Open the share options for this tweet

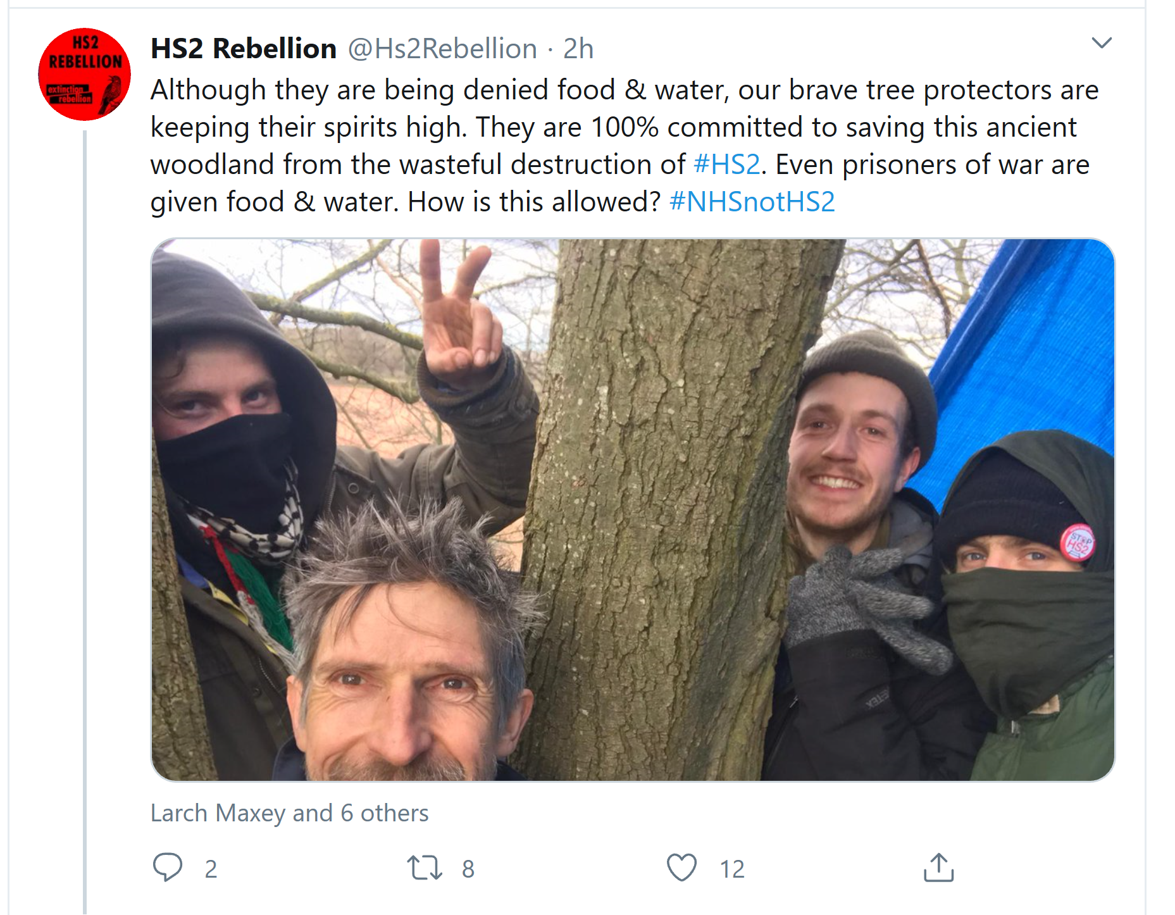pos(943,868)
